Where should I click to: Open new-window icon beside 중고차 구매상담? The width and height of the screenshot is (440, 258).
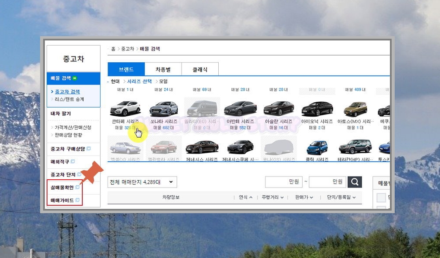[x=89, y=148]
